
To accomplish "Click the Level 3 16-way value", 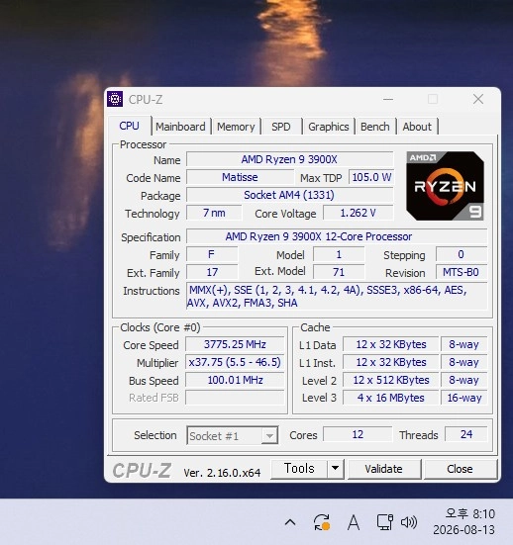I will click(463, 398).
